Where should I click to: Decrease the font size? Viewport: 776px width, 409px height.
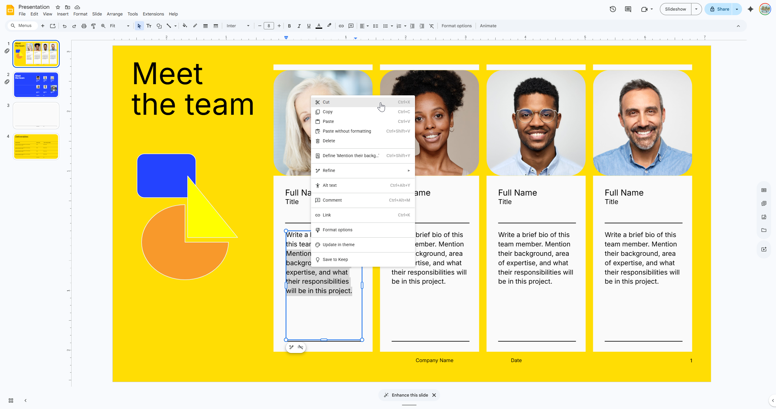pos(259,26)
